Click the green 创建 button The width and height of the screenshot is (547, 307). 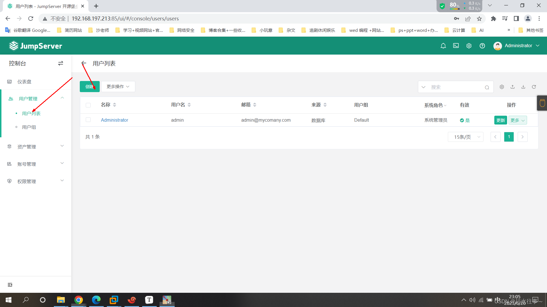pos(89,87)
